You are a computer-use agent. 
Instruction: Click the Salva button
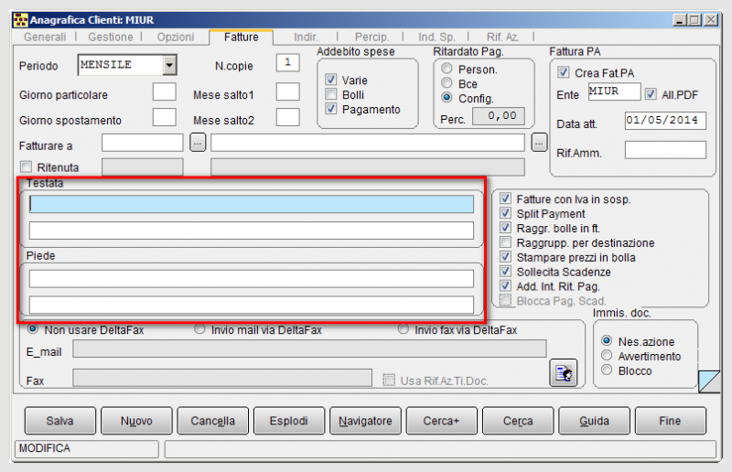[60, 421]
